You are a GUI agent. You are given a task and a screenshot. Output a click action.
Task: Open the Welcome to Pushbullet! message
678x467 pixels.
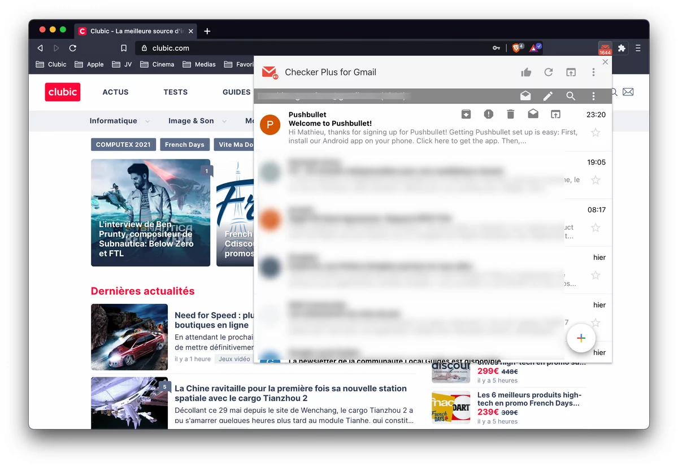tap(330, 123)
